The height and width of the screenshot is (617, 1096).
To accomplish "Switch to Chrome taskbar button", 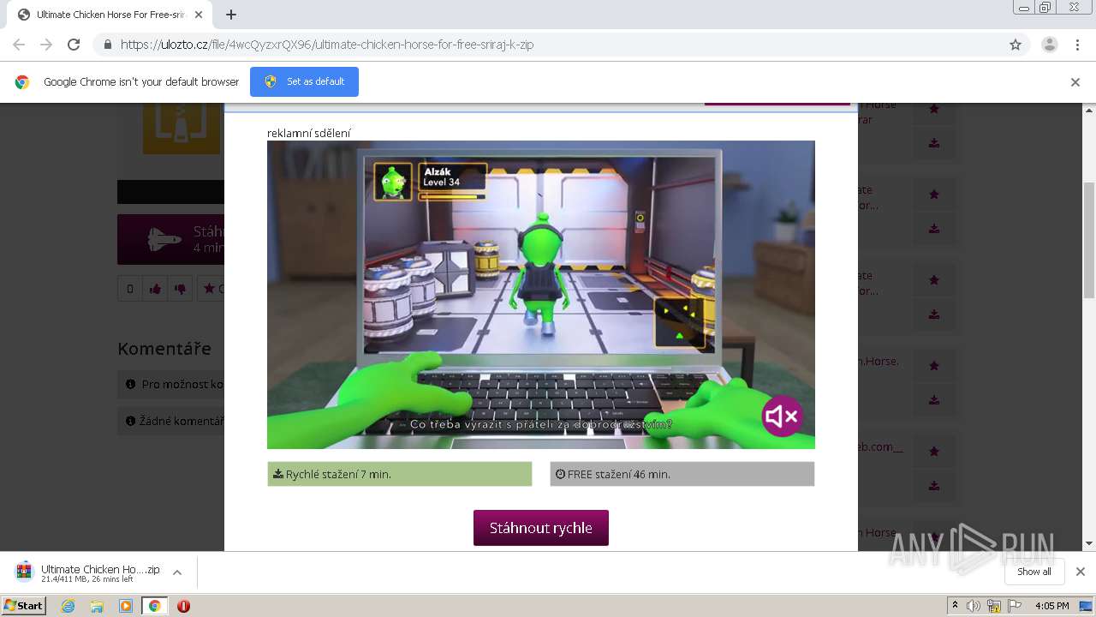I will (x=154, y=606).
